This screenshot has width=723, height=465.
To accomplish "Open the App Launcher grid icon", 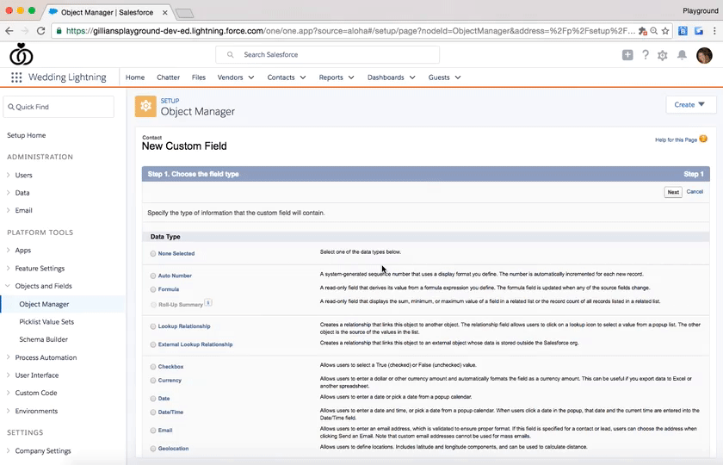I will pos(16,77).
